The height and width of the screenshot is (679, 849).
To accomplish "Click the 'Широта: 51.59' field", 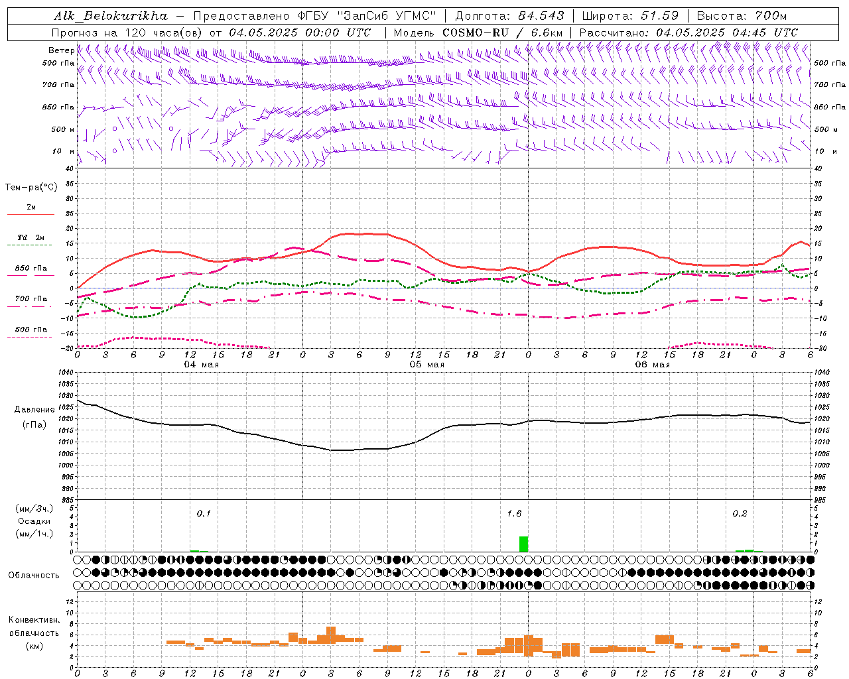I will pyautogui.click(x=630, y=16).
